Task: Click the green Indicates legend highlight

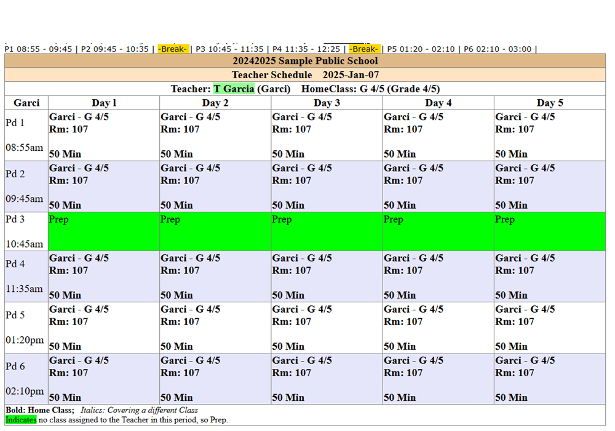Action: coord(21,420)
